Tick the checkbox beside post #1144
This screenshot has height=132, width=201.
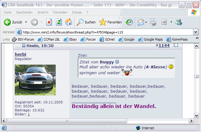176,45
